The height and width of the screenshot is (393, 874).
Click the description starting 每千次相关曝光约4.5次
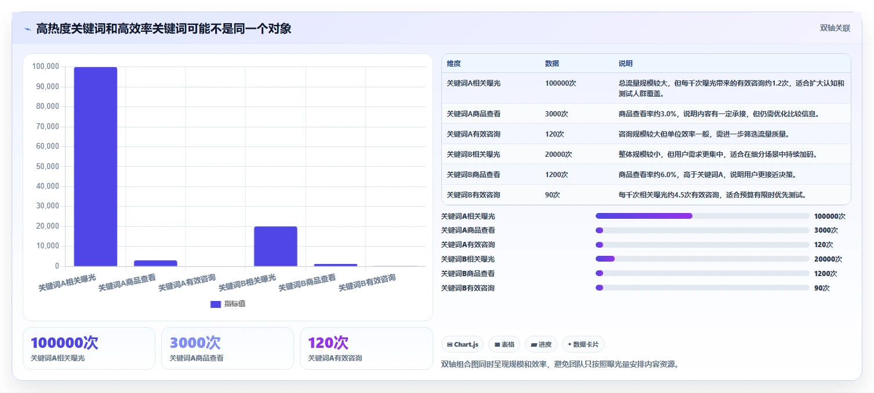[x=713, y=195]
